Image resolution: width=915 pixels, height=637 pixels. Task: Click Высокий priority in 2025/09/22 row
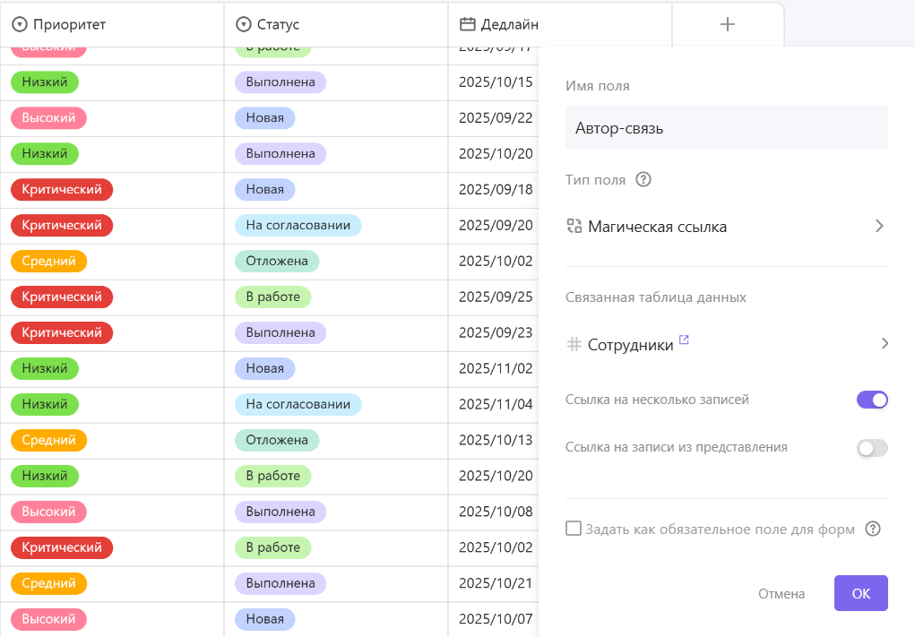(49, 118)
